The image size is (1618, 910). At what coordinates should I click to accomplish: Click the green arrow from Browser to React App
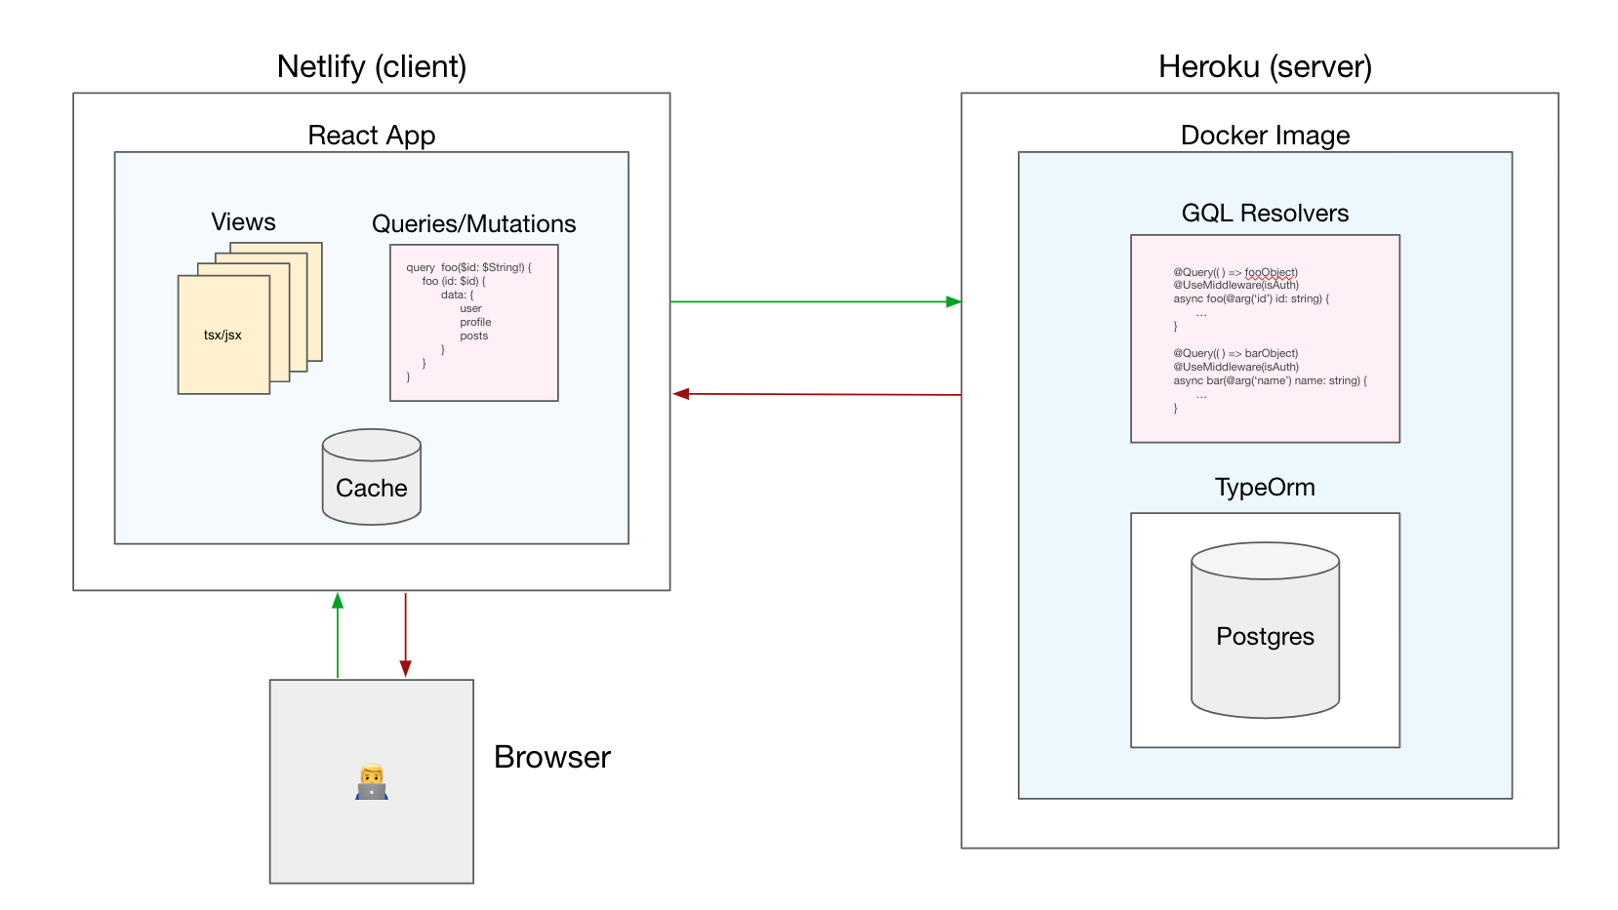(338, 634)
